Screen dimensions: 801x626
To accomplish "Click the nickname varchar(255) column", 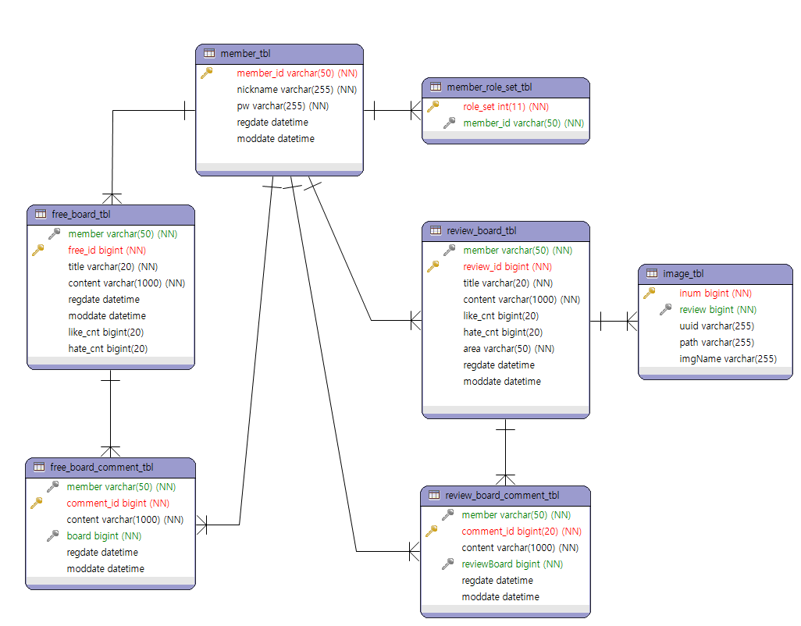I will click(297, 89).
